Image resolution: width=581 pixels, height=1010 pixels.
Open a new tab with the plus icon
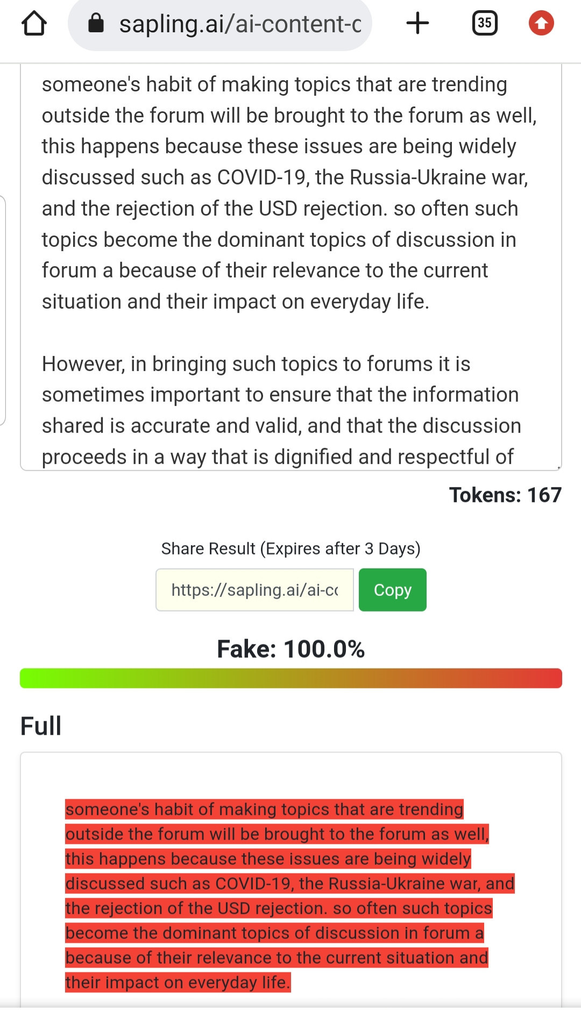point(417,23)
